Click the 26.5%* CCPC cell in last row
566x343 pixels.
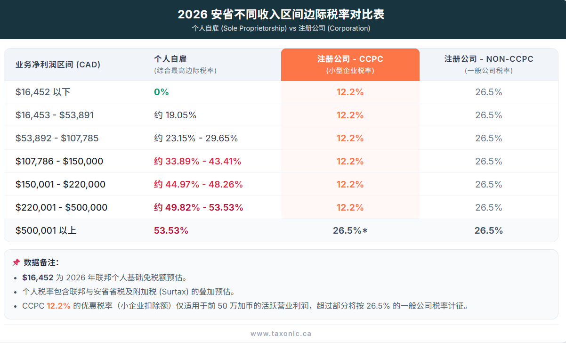coord(350,231)
